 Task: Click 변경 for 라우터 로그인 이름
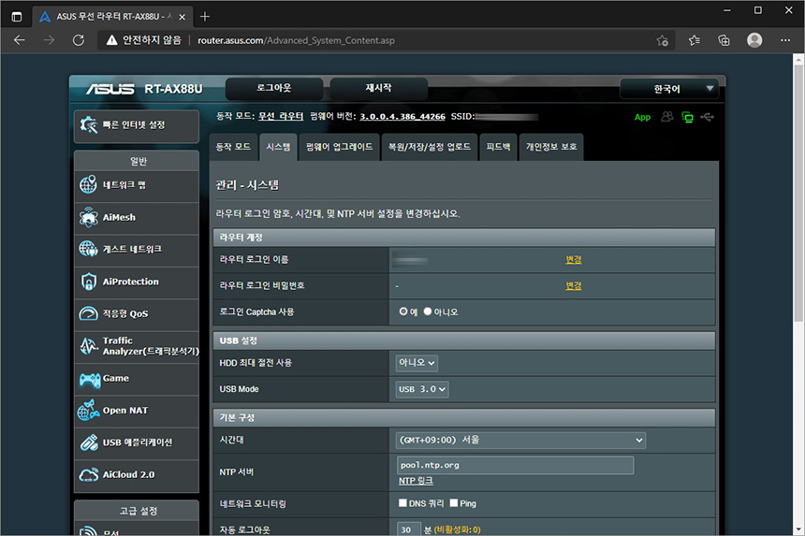click(574, 259)
